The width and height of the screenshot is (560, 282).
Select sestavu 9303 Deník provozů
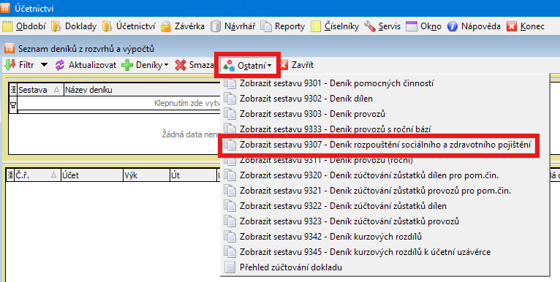point(385,114)
